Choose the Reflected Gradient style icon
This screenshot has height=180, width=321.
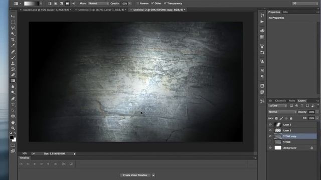67,3
